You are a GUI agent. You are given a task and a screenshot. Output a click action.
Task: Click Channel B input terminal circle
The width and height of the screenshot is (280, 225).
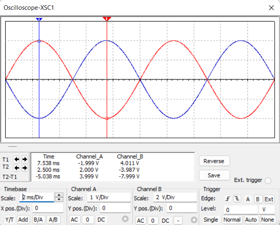point(194,220)
